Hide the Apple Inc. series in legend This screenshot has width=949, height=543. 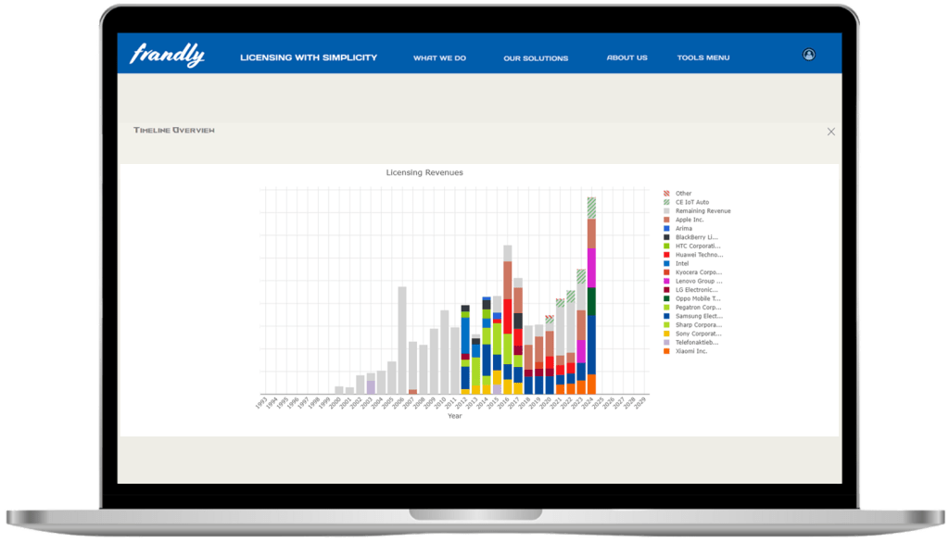click(690, 220)
